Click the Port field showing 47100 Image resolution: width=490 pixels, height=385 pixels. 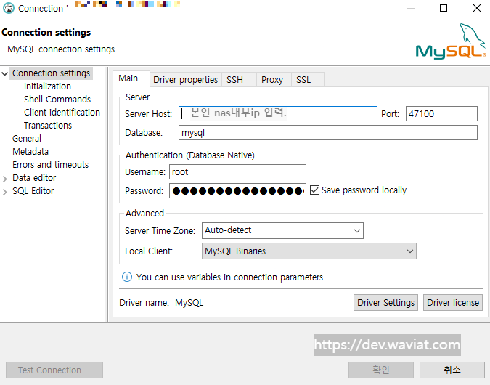[441, 113]
